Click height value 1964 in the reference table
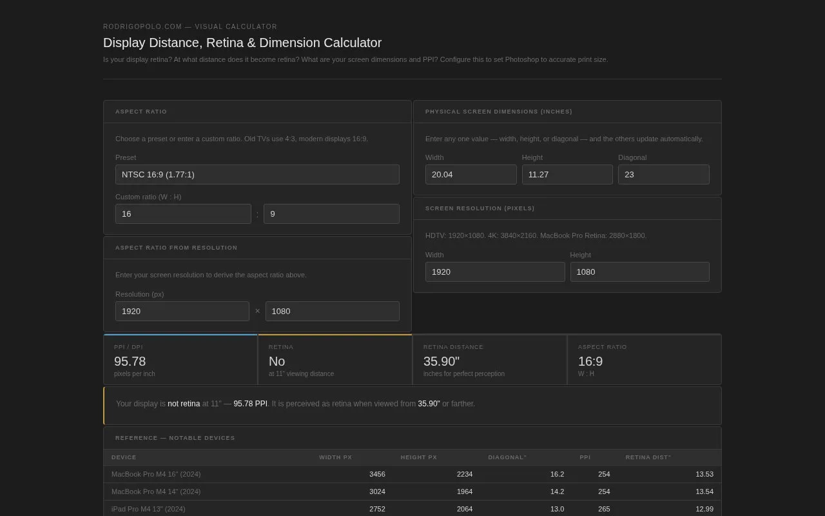 click(465, 491)
